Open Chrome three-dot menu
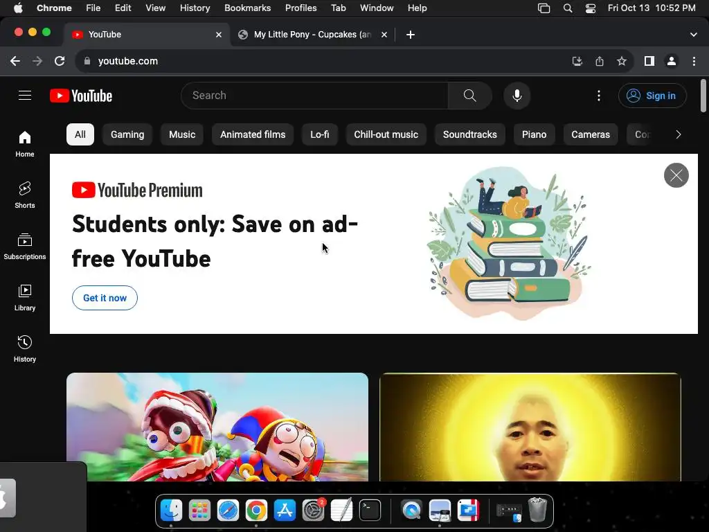Image resolution: width=709 pixels, height=532 pixels. 694,61
